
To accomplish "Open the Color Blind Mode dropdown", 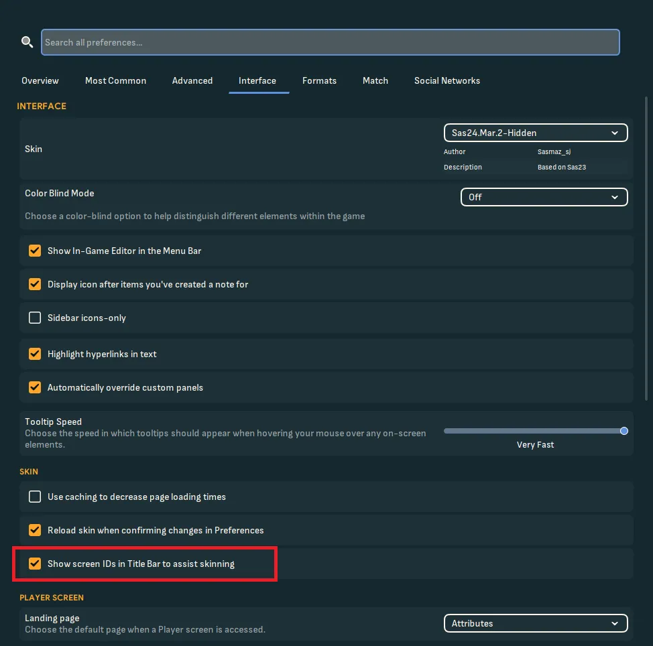I will click(544, 197).
